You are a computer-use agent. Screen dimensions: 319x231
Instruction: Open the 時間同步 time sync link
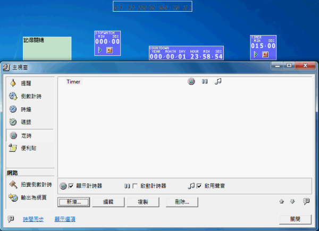pyautogui.click(x=33, y=219)
